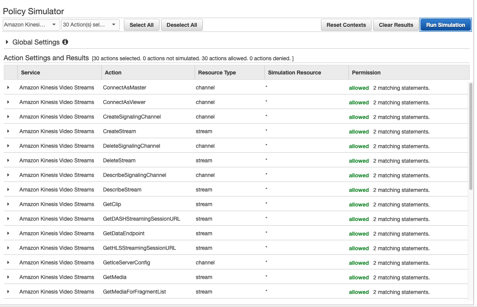
Task: Expand the CreateStream action row
Action: pyautogui.click(x=9, y=131)
